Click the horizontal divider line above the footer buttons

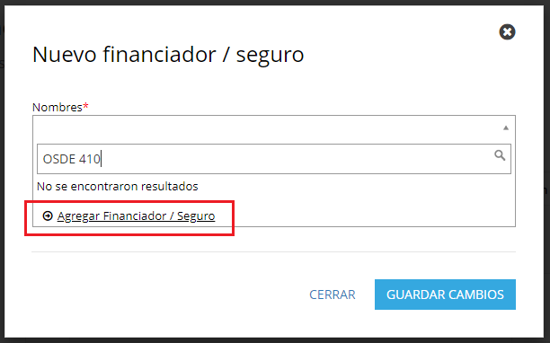273,251
